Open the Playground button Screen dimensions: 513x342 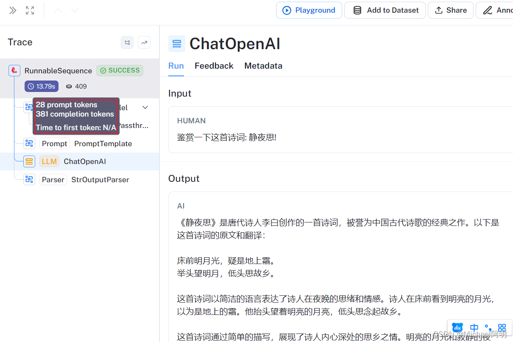[x=309, y=10]
